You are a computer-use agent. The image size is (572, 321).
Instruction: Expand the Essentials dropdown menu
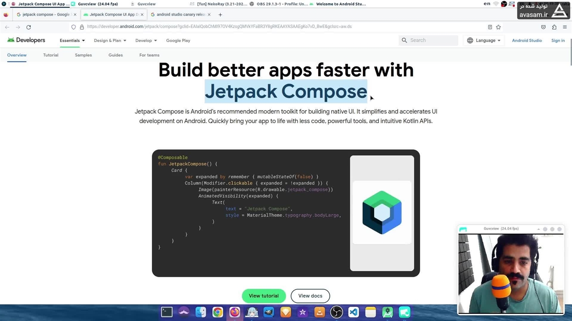click(x=72, y=41)
